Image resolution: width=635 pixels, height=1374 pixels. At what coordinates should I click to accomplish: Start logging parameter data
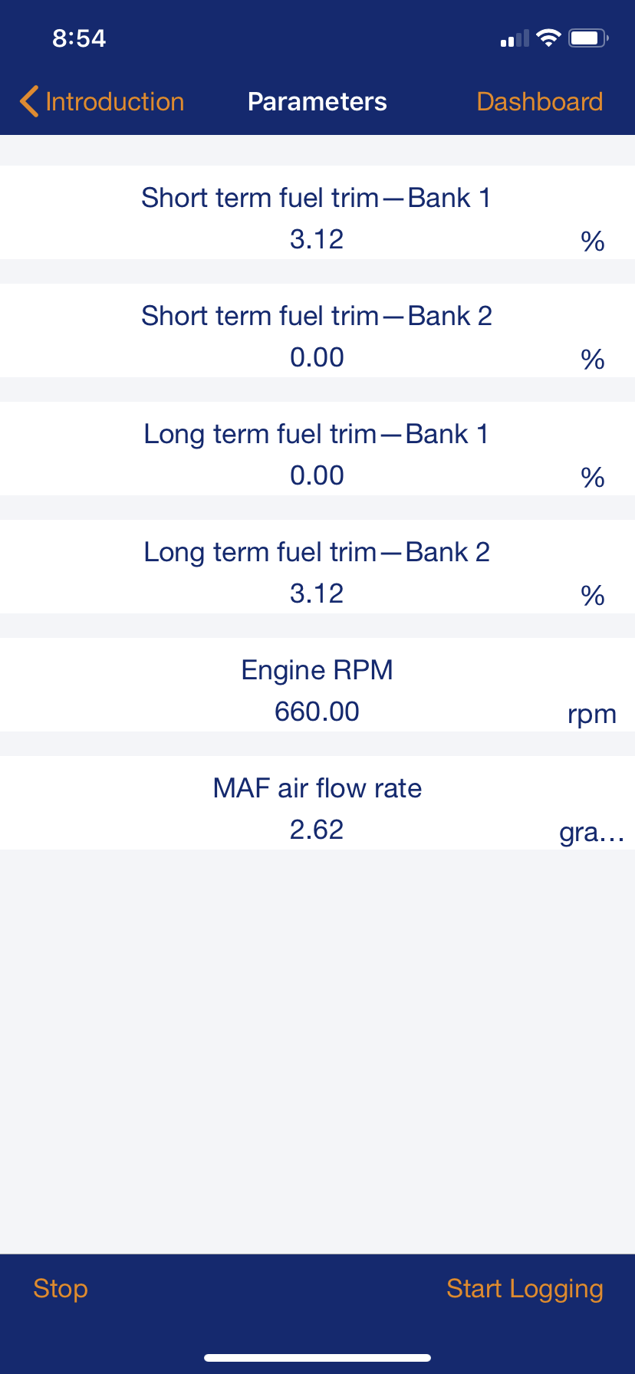tap(525, 1289)
